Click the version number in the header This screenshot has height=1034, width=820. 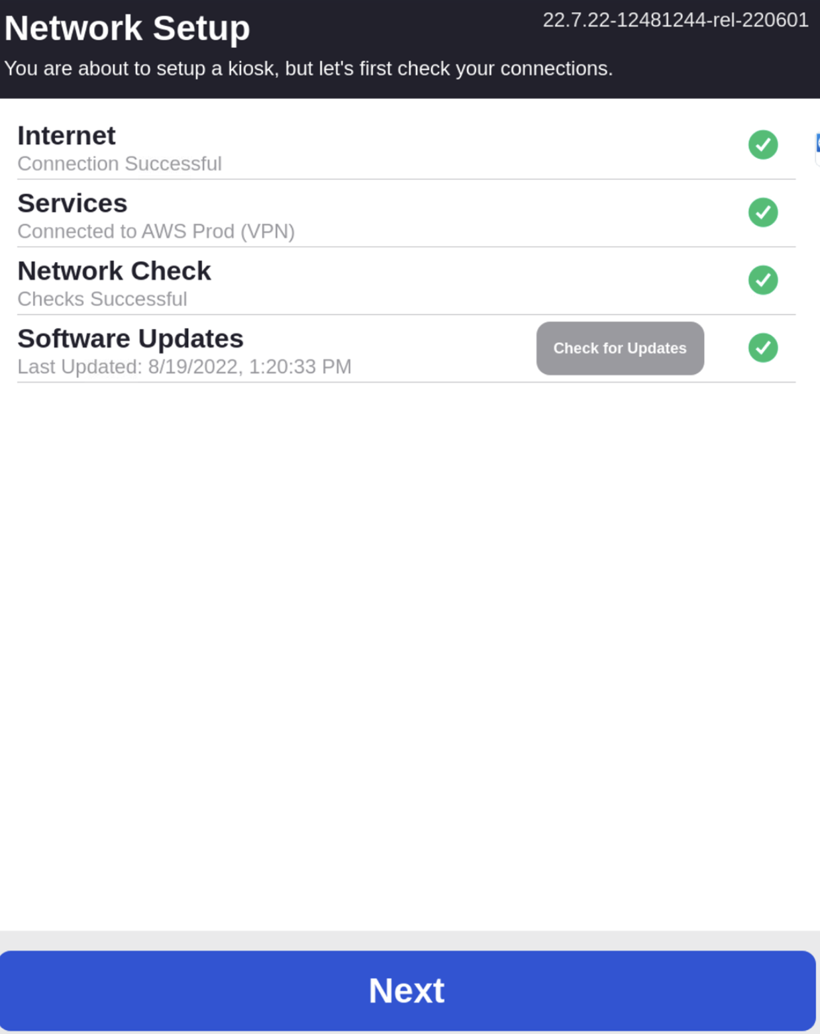click(675, 21)
